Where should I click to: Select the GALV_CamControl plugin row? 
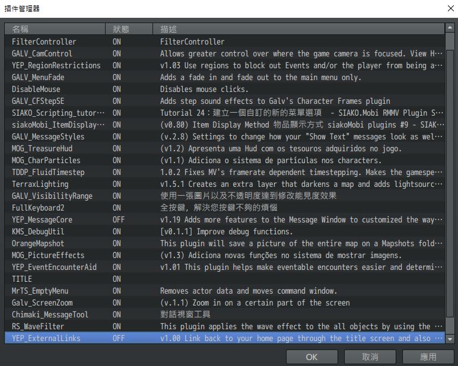coord(225,53)
